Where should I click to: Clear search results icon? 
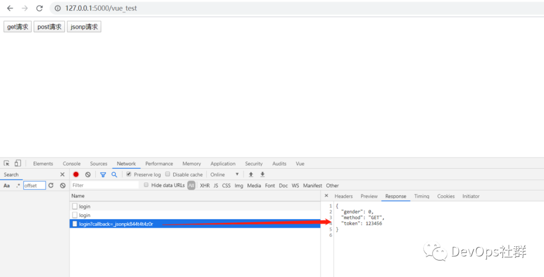pos(63,185)
